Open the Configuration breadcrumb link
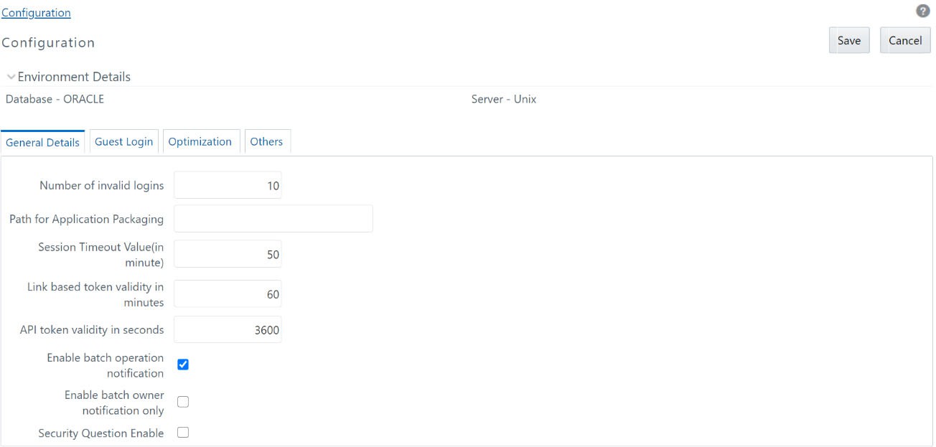 click(36, 12)
